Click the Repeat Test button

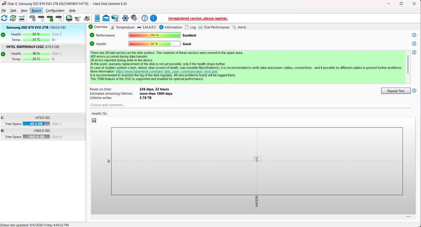click(396, 91)
